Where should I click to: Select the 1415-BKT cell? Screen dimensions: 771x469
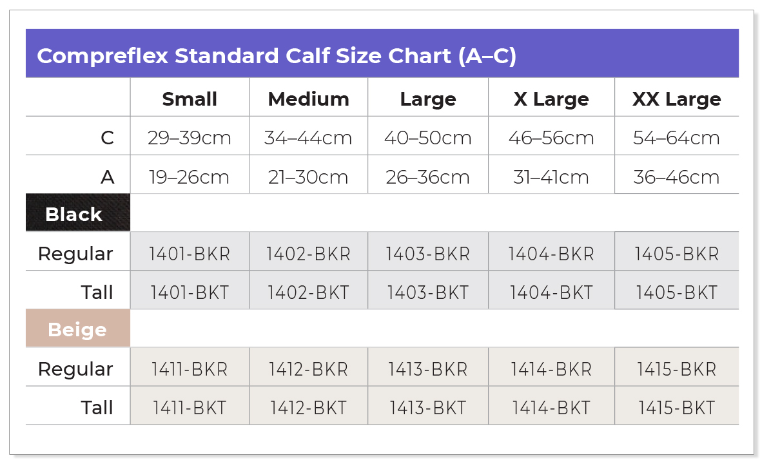click(677, 408)
